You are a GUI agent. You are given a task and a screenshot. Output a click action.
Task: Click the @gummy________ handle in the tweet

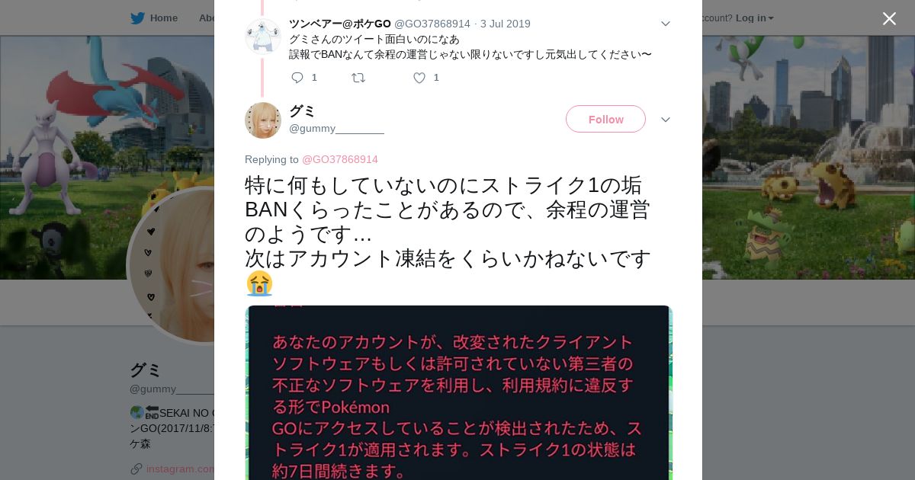336,128
